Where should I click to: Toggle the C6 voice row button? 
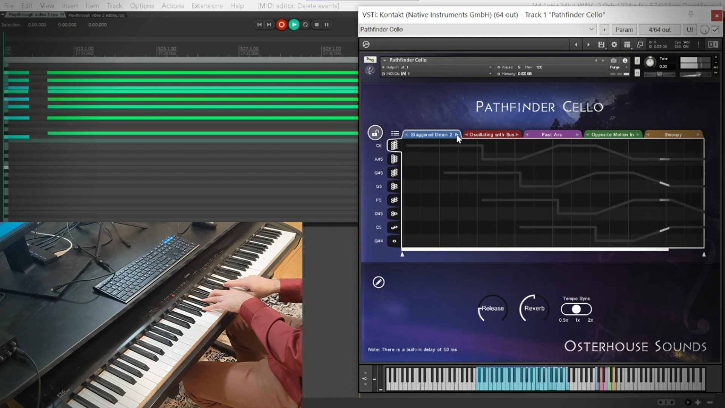pos(394,145)
